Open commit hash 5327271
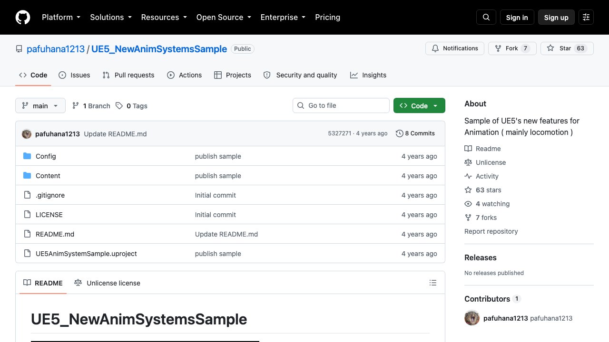The height and width of the screenshot is (342, 609). [x=340, y=133]
